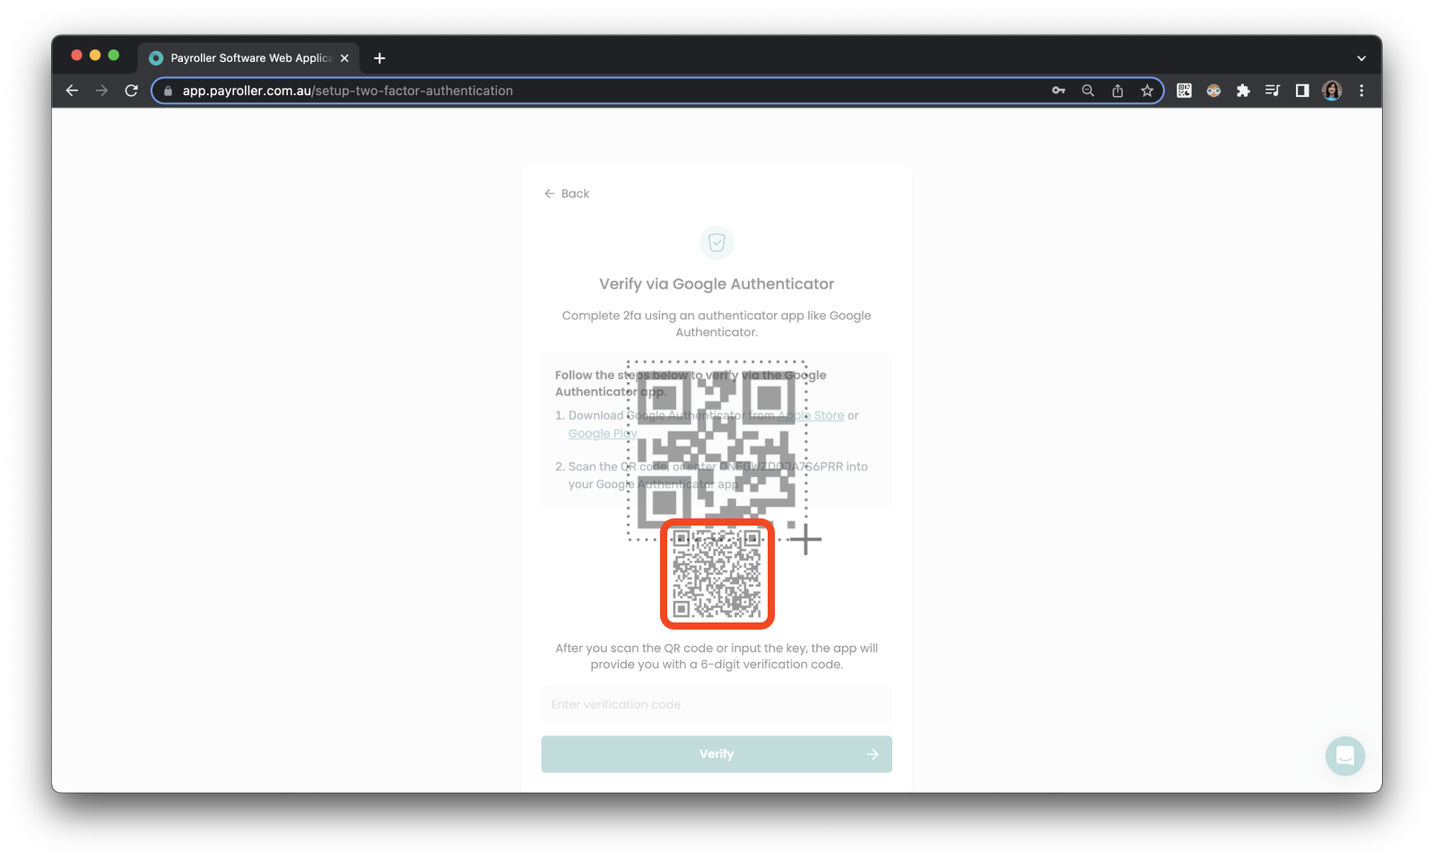This screenshot has width=1434, height=861.
Task: Click the red macOS close window button
Action: (x=76, y=56)
